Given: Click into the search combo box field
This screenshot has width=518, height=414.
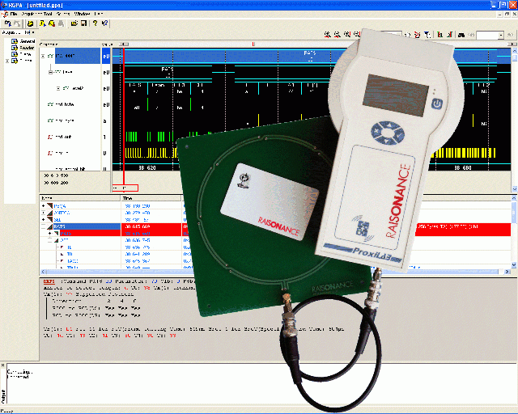Looking at the screenshot, I should 487,35.
